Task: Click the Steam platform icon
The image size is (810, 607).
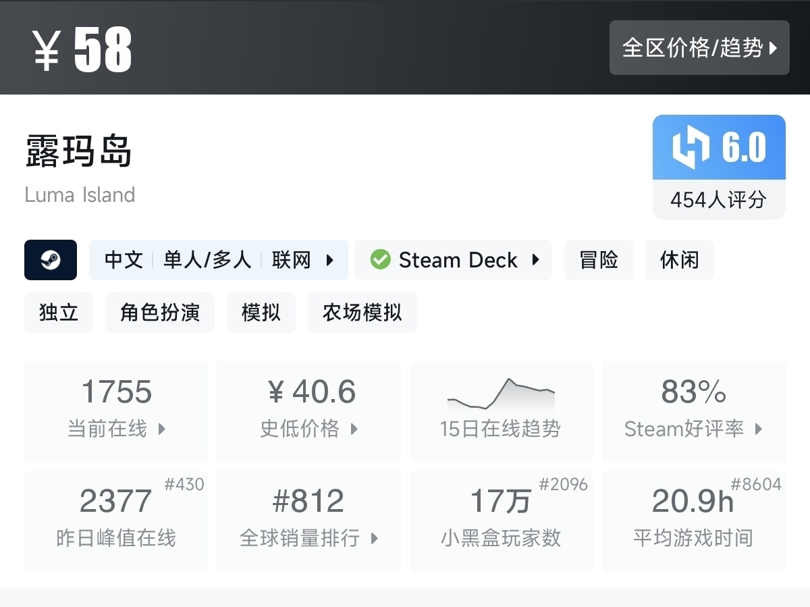Action: pos(51,260)
